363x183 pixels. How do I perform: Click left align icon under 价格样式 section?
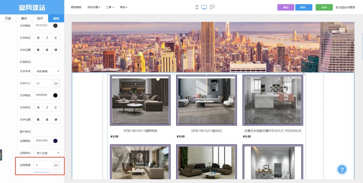click(38, 119)
